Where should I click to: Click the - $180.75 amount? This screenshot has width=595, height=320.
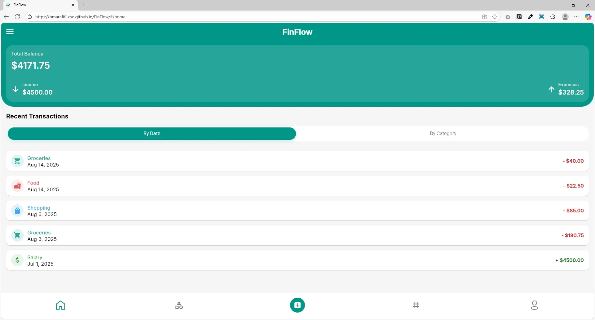pyautogui.click(x=572, y=235)
